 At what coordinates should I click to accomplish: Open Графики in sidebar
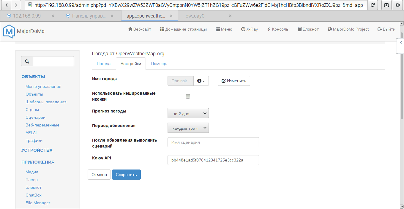pyautogui.click(x=34, y=140)
